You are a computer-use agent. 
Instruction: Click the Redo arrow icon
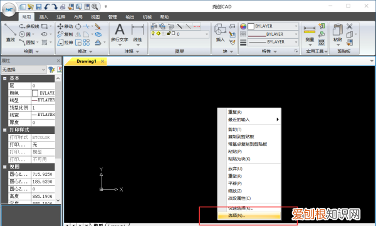pos(55,7)
